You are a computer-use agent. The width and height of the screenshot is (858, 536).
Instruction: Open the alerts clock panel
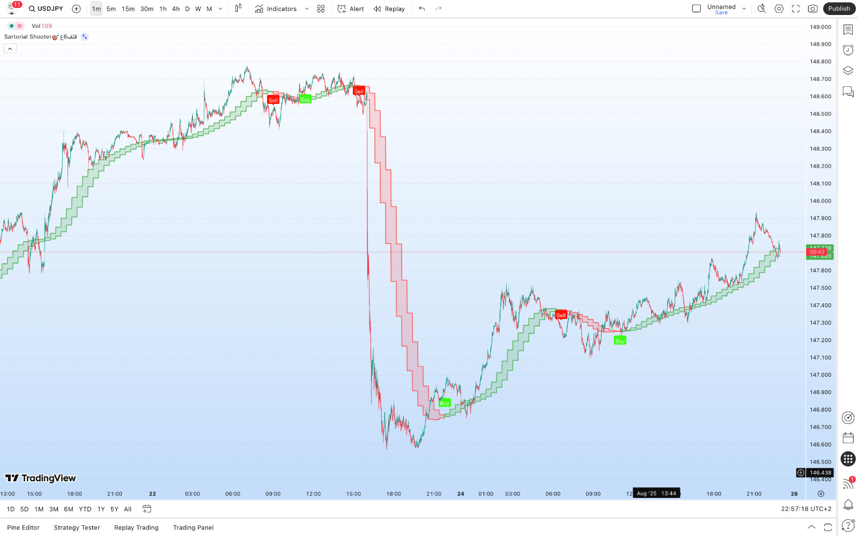click(848, 50)
